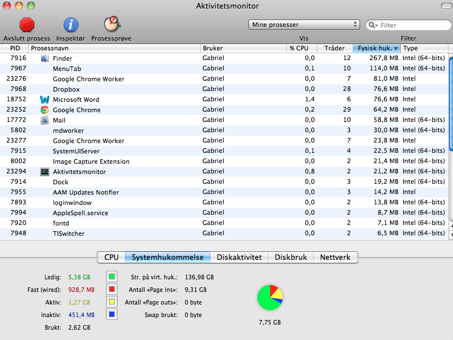Select the MenuTab process row
453x340 pixels.
224,69
